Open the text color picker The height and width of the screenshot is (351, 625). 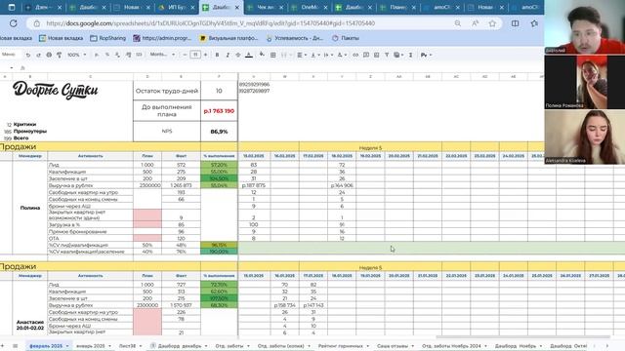pyautogui.click(x=249, y=55)
